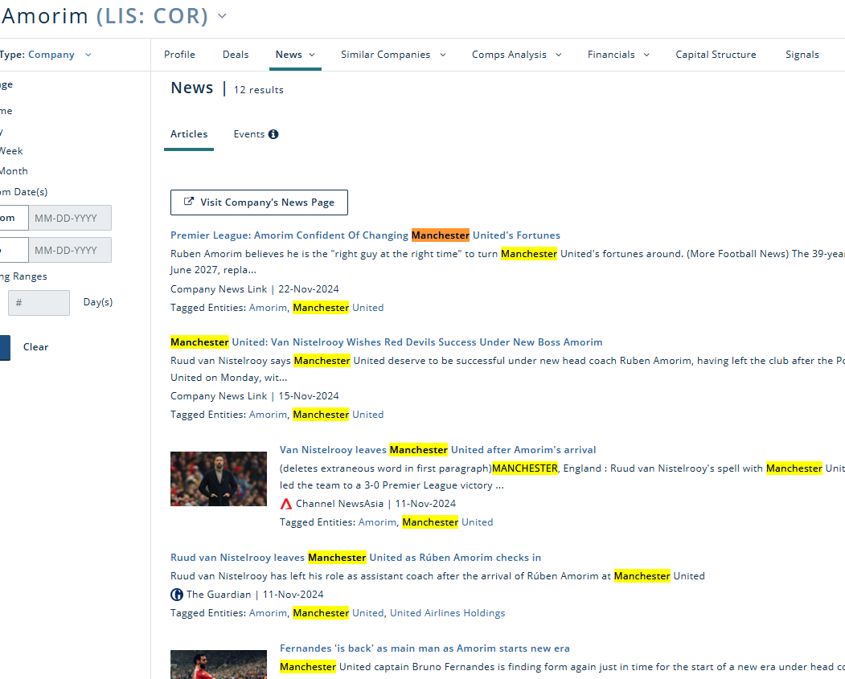This screenshot has height=679, width=845.
Task: Open 'Premier League: Amorim Confident' article link
Action: 289,235
